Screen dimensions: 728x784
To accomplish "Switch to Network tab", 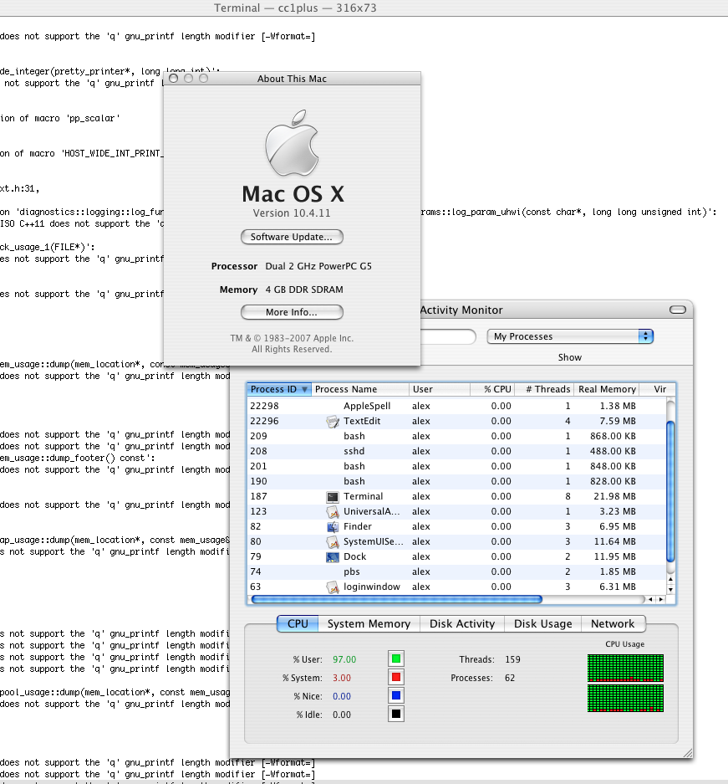I will (613, 623).
